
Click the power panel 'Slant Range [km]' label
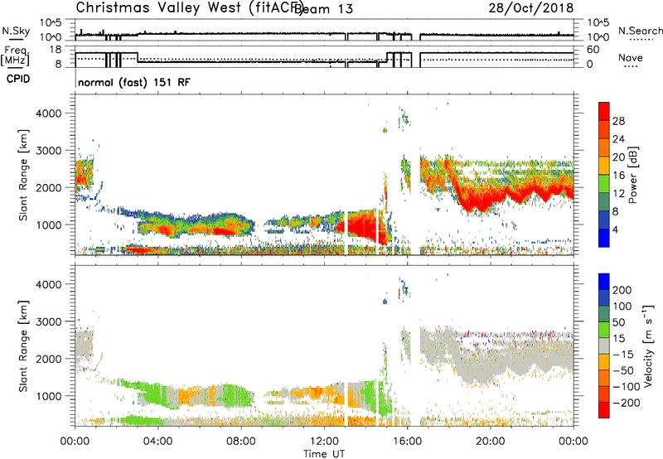pos(23,175)
